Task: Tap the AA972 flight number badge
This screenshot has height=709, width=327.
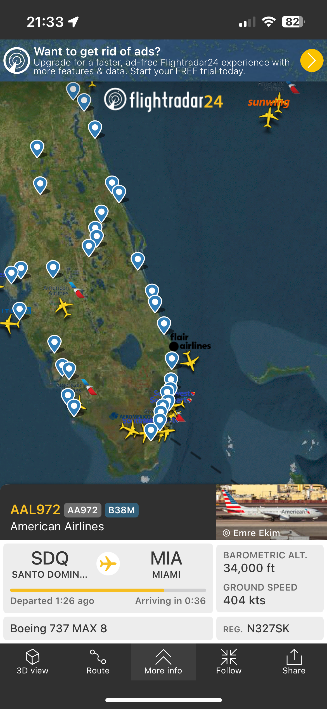Action: point(82,510)
